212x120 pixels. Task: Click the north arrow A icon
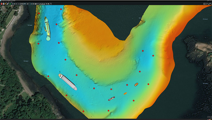click(19, 4)
